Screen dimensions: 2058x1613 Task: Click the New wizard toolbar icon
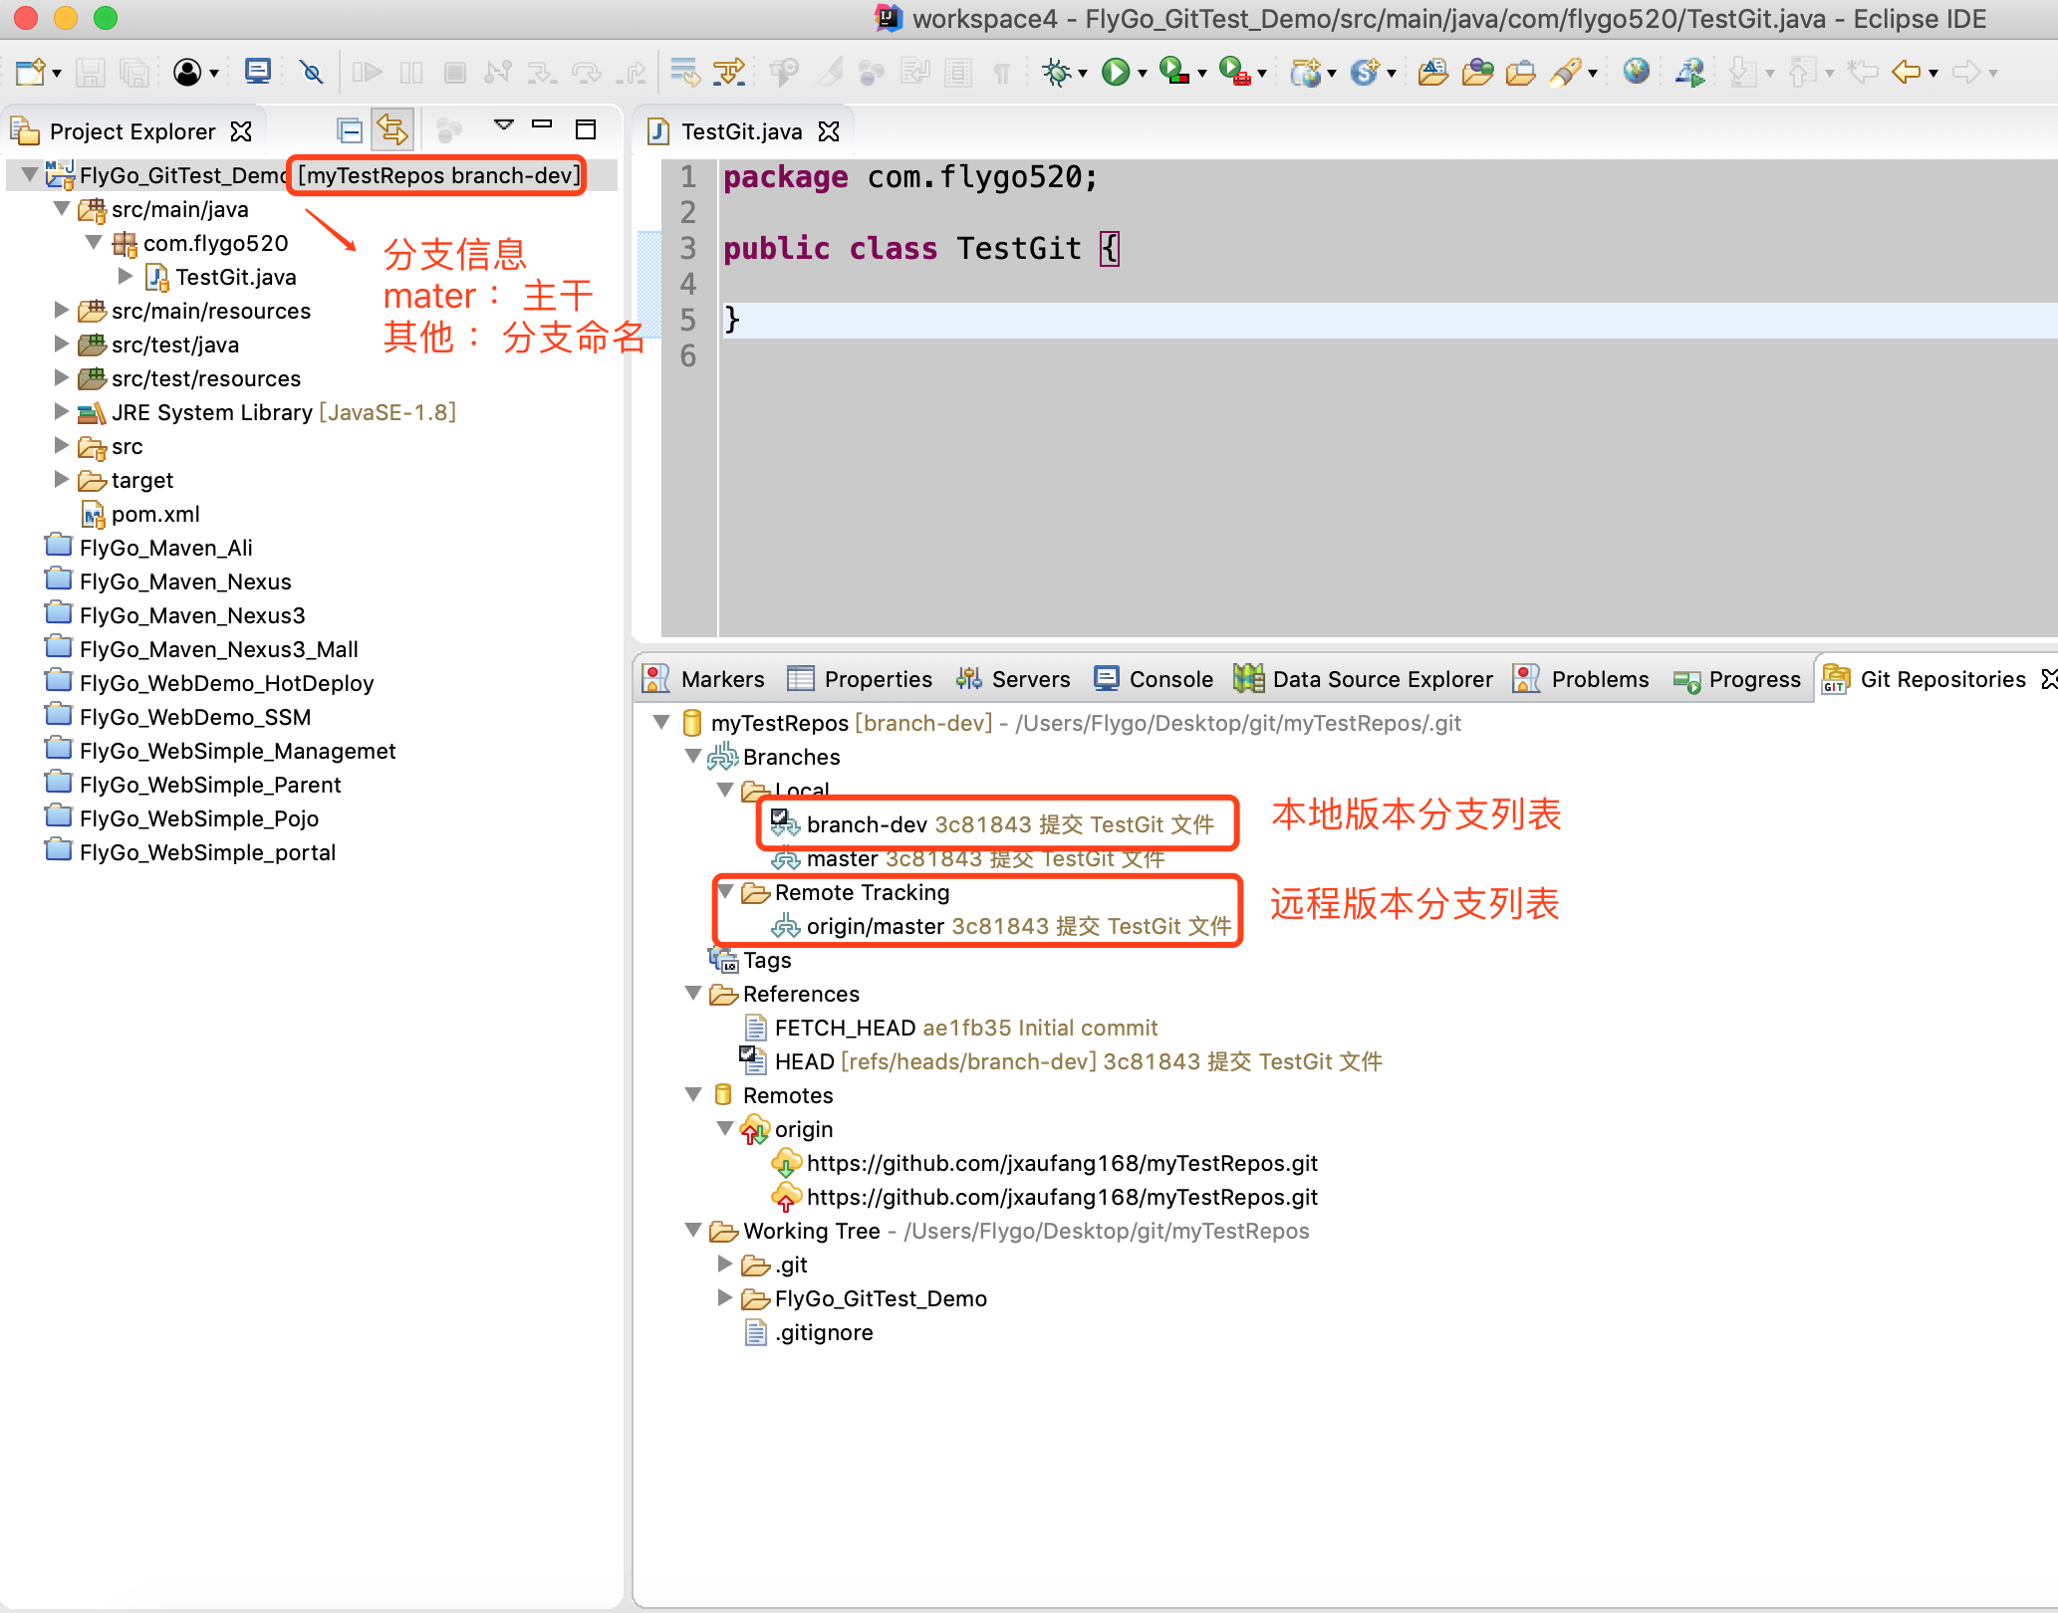pyautogui.click(x=30, y=72)
